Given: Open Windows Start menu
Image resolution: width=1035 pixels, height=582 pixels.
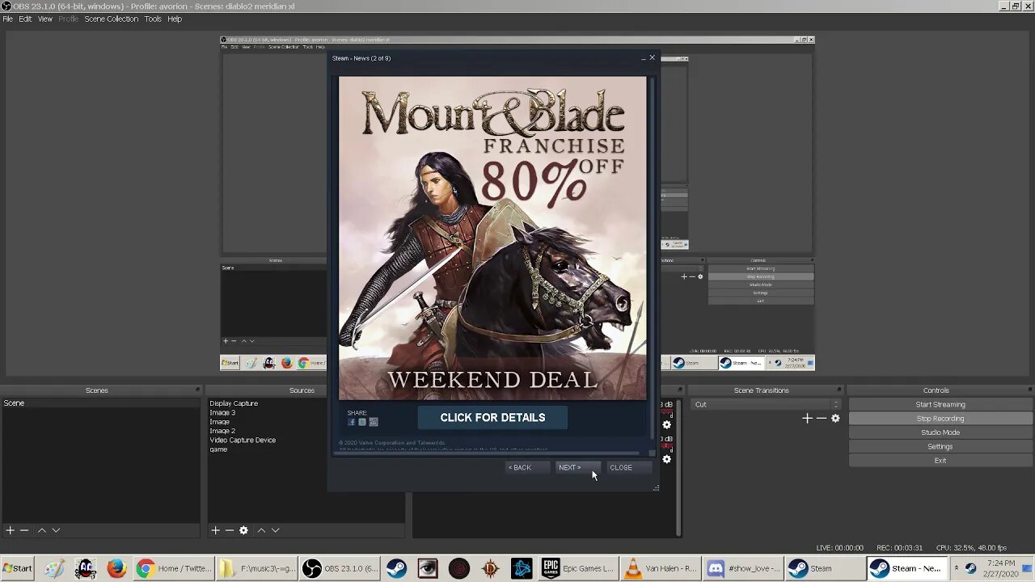Looking at the screenshot, I should (x=17, y=568).
